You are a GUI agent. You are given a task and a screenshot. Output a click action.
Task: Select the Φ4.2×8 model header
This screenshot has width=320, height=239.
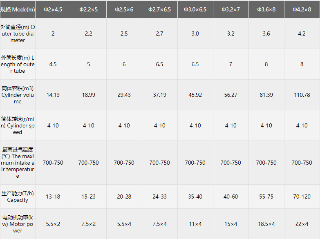[302, 9]
